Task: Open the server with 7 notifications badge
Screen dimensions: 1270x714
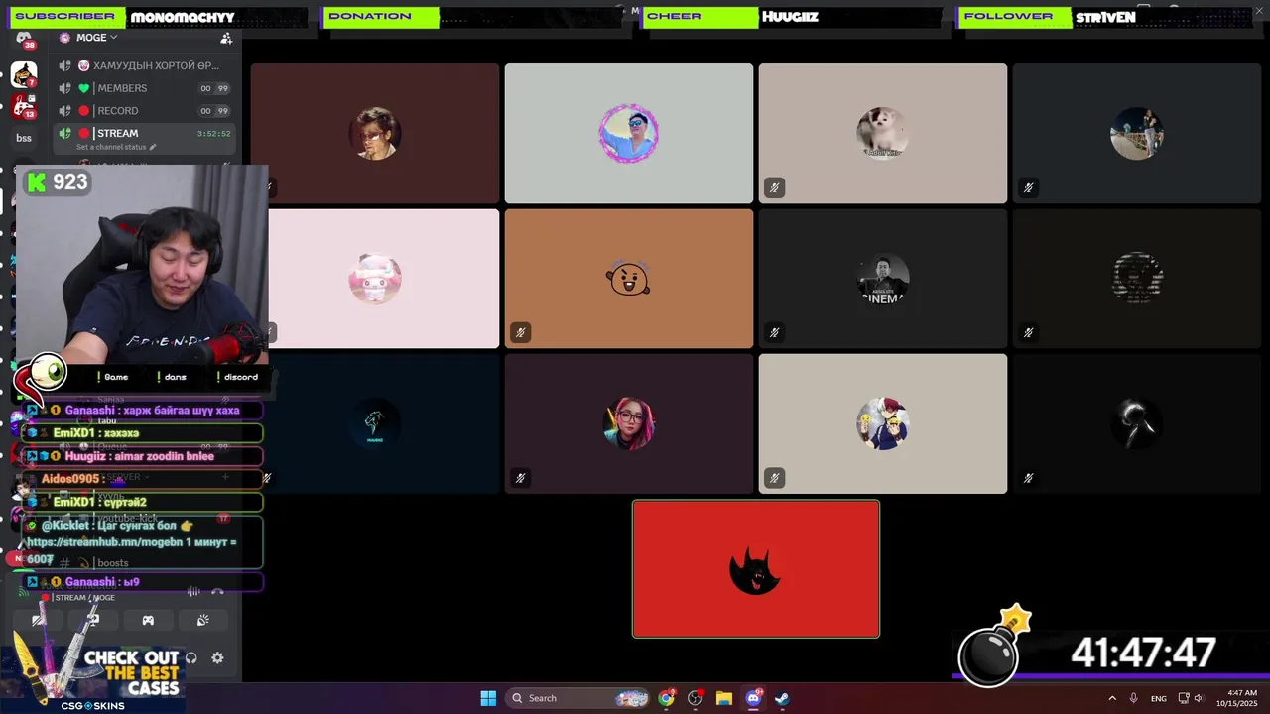Action: 24,74
